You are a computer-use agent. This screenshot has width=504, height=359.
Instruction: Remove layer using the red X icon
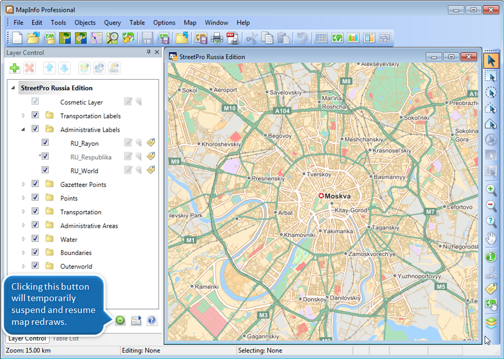(29, 68)
